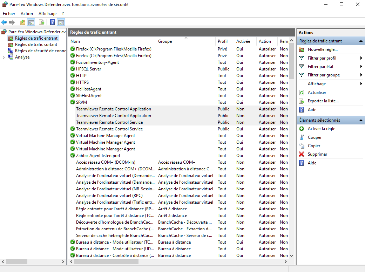Click the funnel icon for Filtrer par état

pyautogui.click(x=302, y=67)
